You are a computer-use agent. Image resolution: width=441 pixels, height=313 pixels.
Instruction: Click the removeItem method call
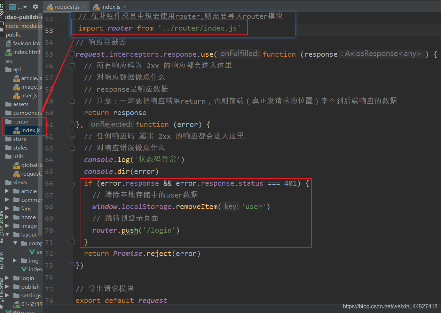[197, 207]
